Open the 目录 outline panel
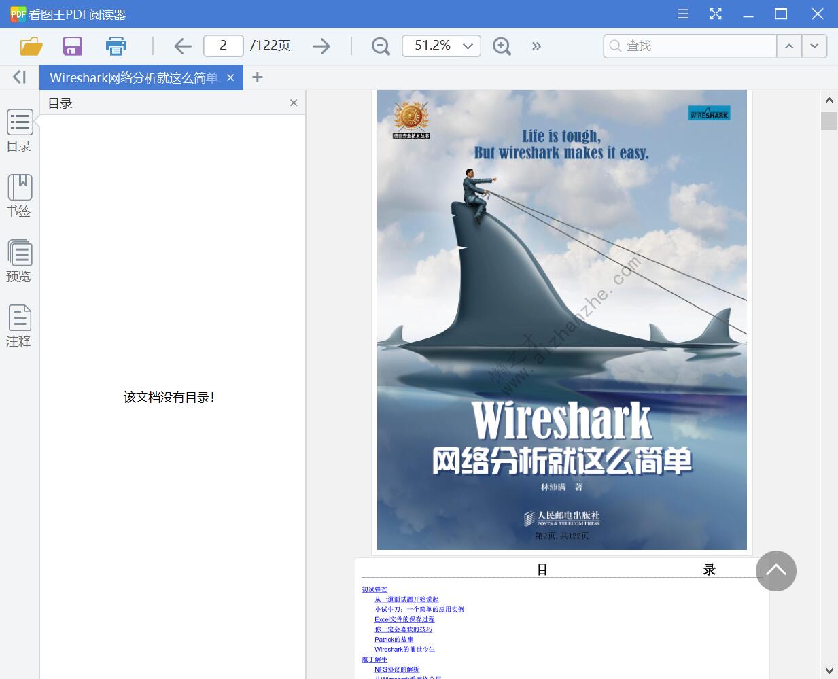The width and height of the screenshot is (838, 679). 19,130
